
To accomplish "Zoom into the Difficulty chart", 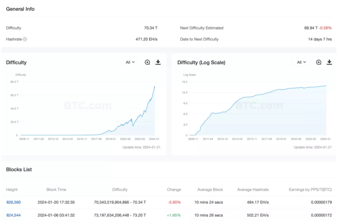I will pos(147,62).
